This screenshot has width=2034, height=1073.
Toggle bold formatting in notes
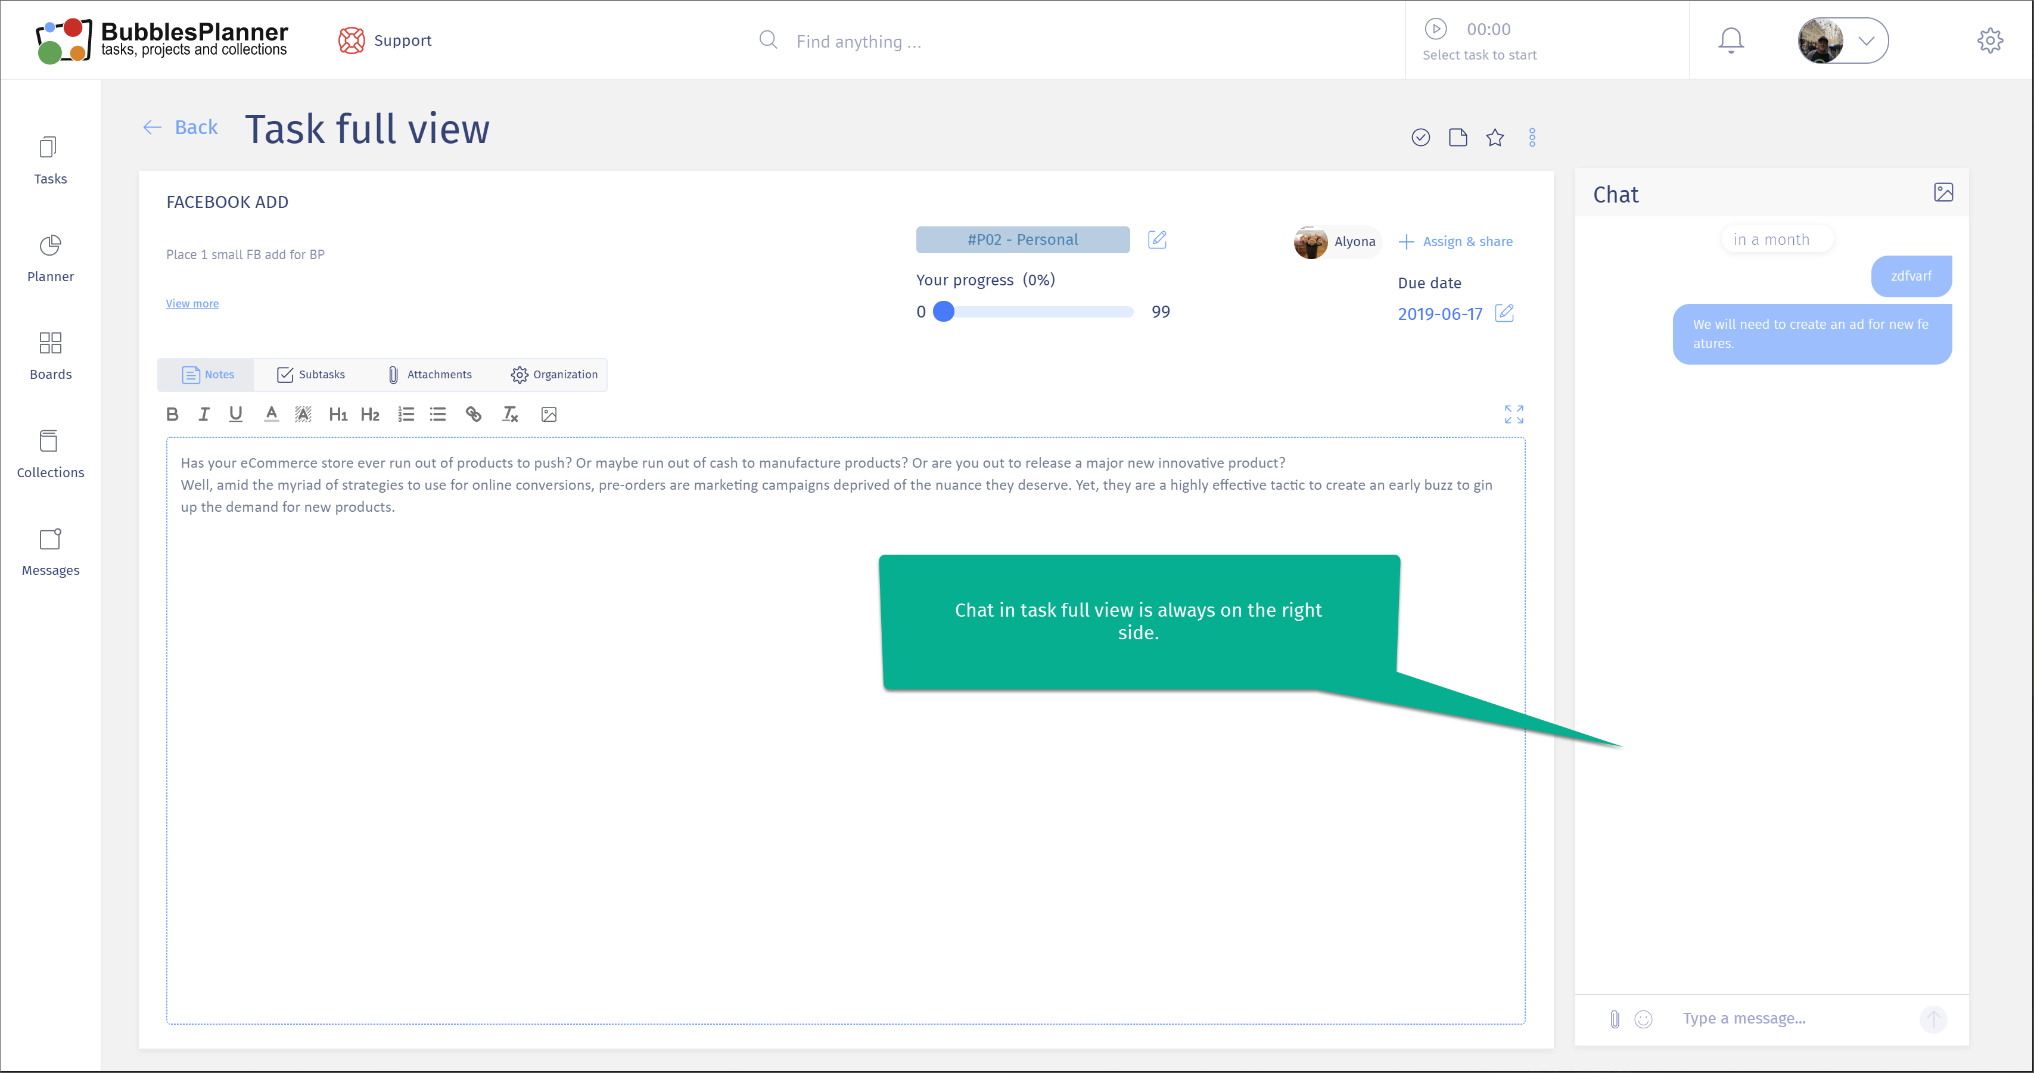[x=172, y=413]
